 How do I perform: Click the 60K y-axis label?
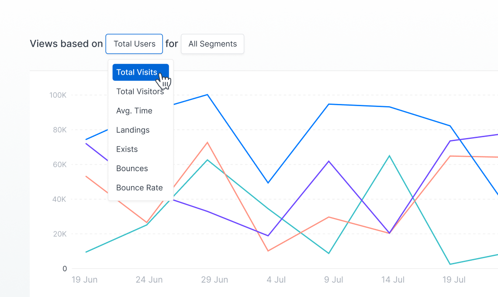point(60,165)
